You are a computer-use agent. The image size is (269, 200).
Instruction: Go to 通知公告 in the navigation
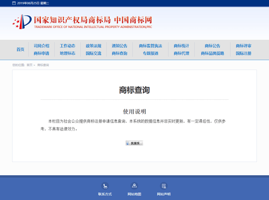coord(119,46)
